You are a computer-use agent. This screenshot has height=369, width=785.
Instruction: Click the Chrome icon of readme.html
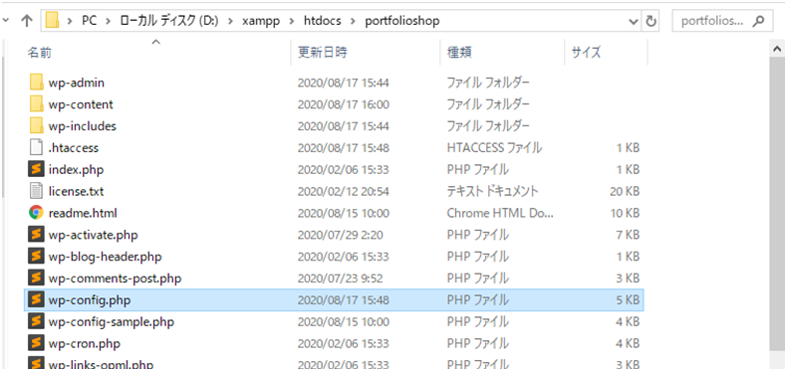[37, 213]
